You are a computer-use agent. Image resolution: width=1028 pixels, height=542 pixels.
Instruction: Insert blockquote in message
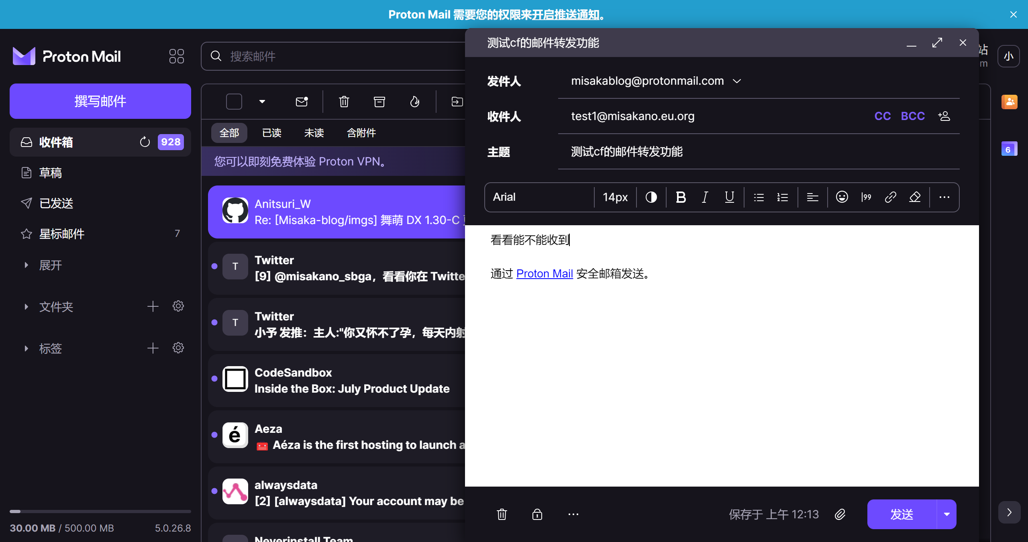click(866, 197)
